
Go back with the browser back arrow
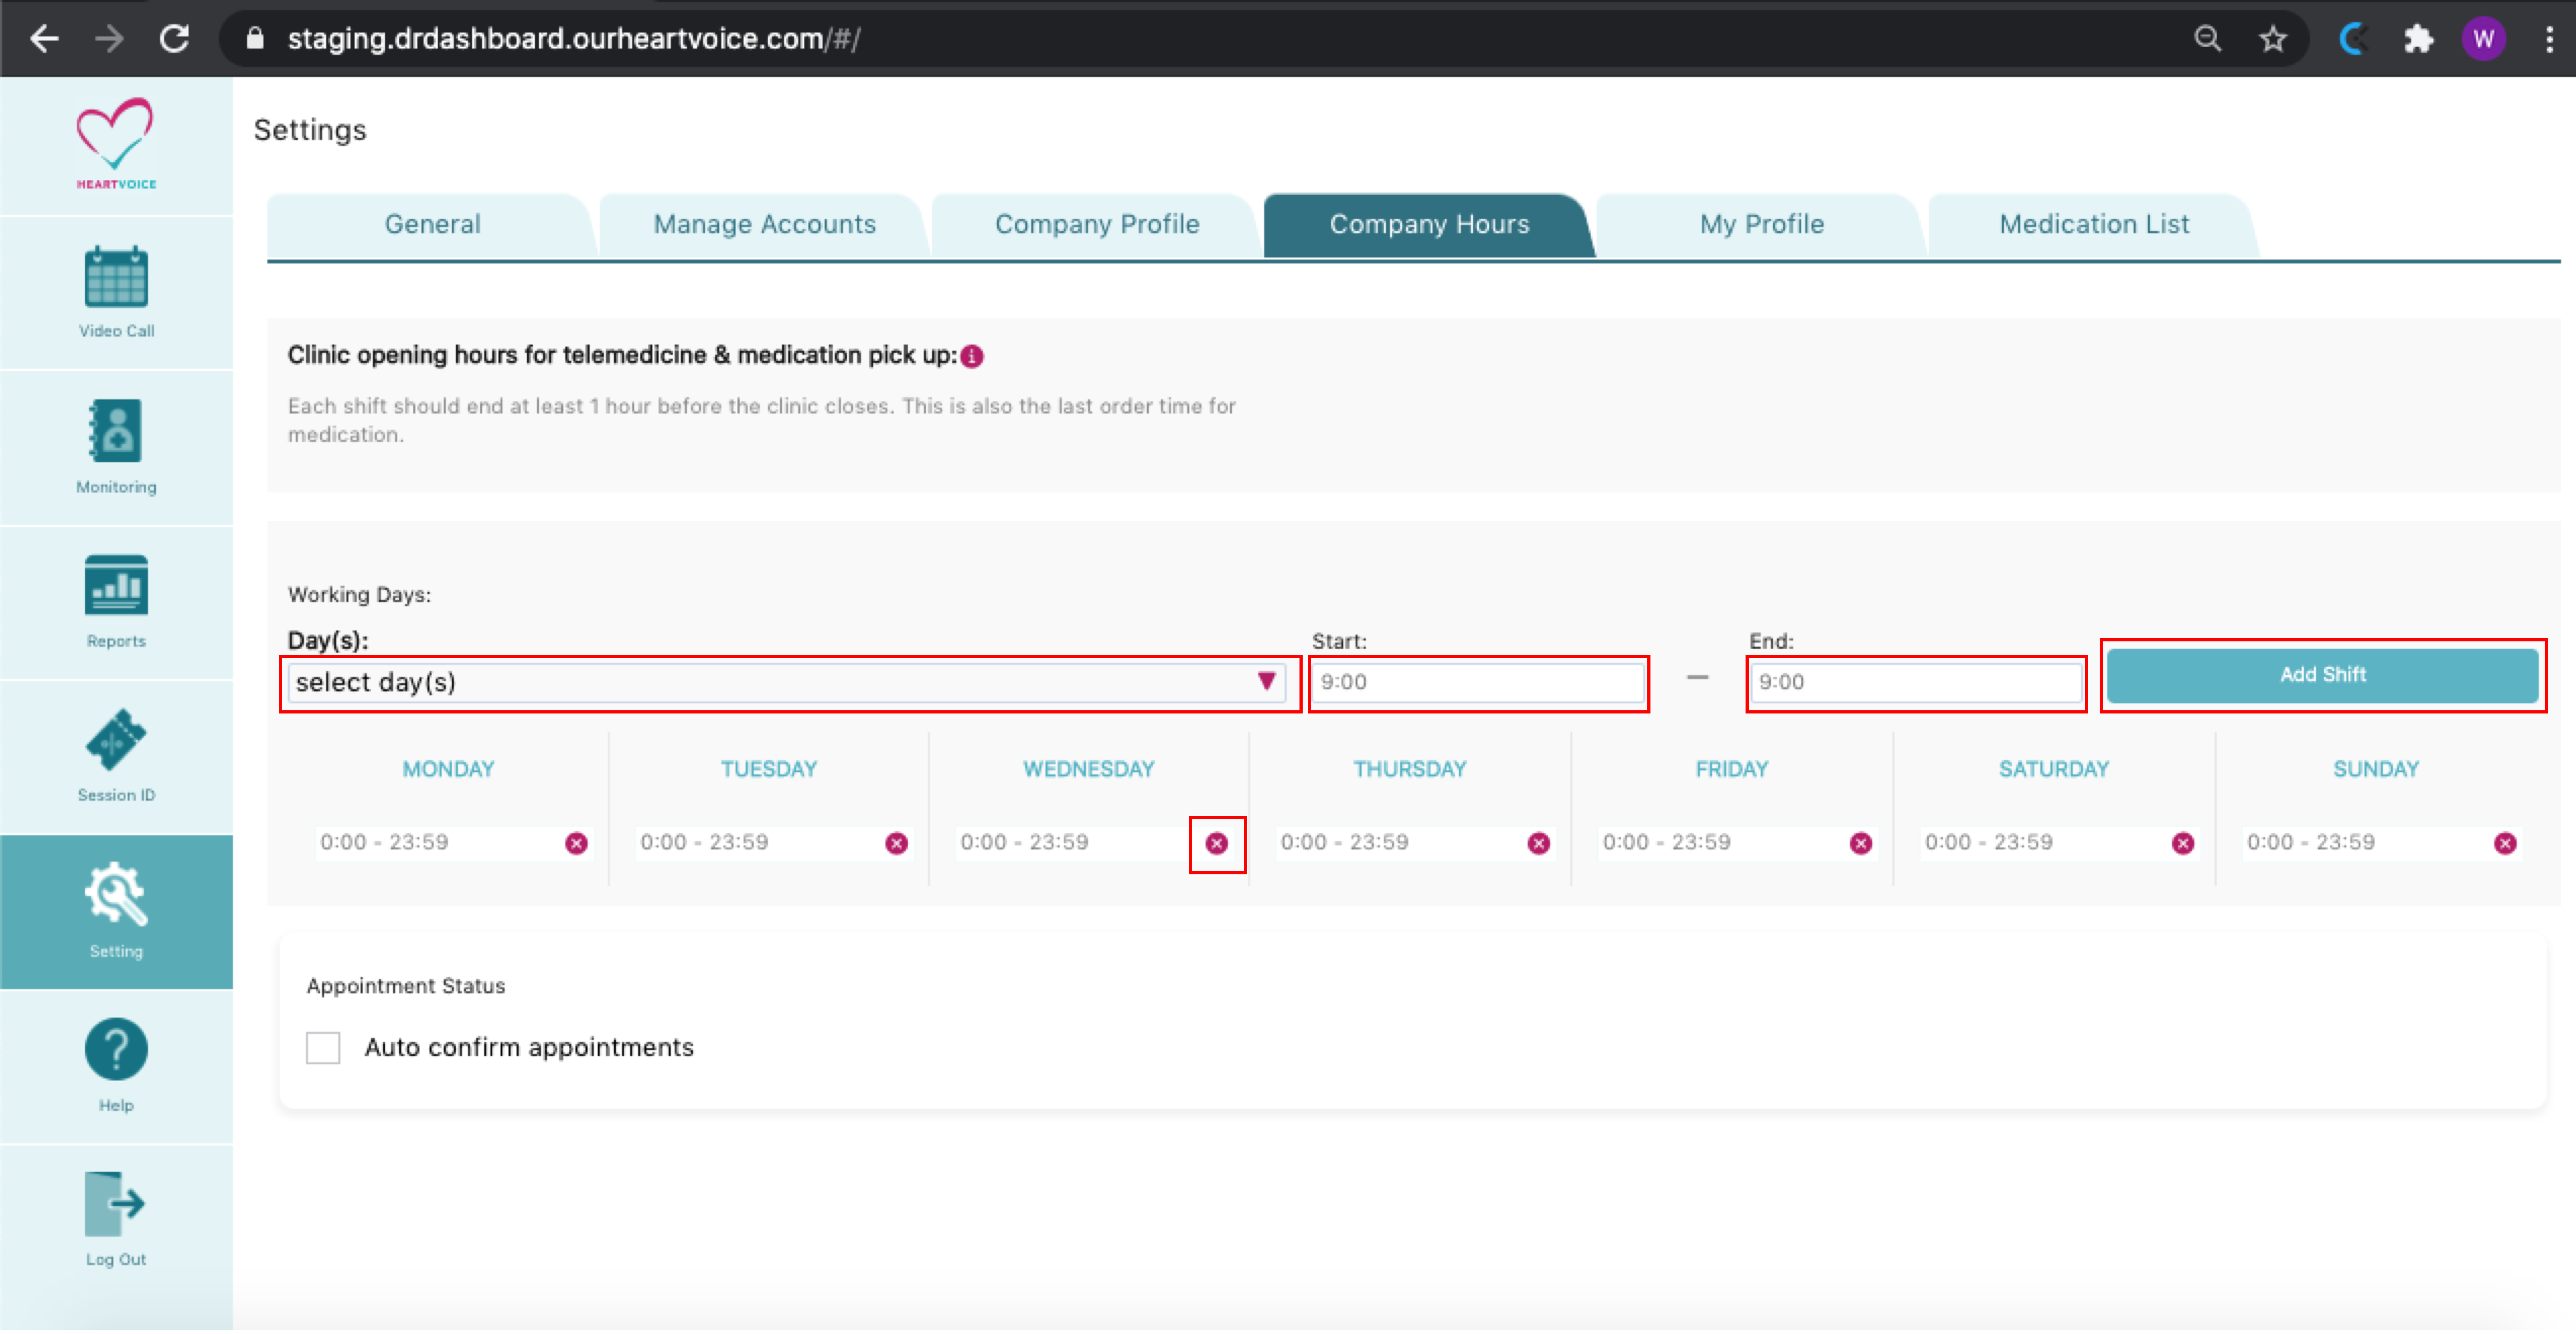click(44, 39)
